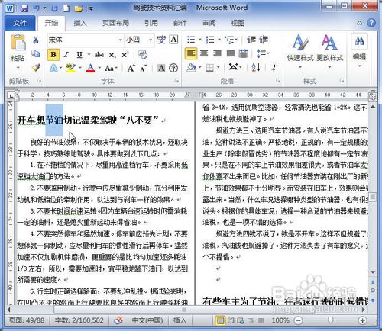Screen dimensions: 382x331
Task: Click page count 页面: 49/88 status
Action: [27, 320]
